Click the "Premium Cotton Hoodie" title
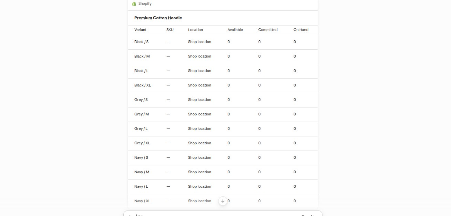Screen dimensions: 451x216 (x=158, y=18)
